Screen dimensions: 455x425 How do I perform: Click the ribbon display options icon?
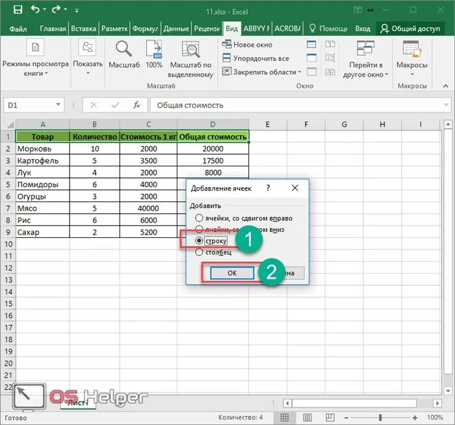[x=357, y=10]
